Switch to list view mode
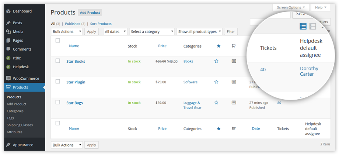The height and width of the screenshot is (155, 339). [303, 26]
